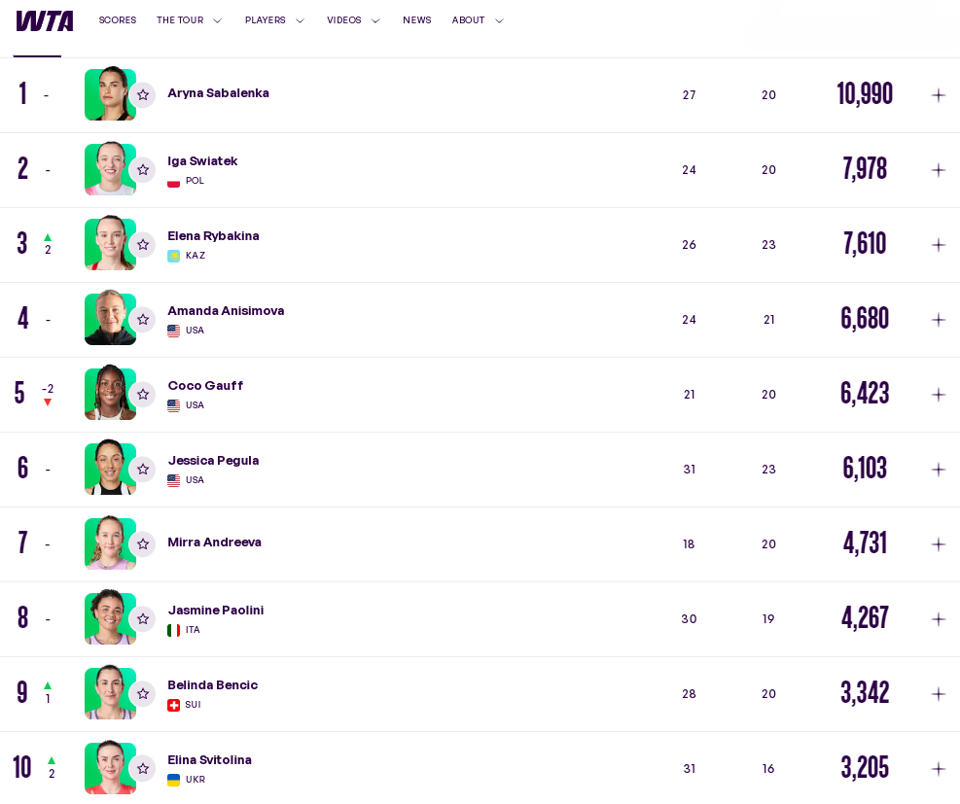Expand Aryna Sabalenka row with plus
Screen dimensions: 960x804
(x=938, y=95)
